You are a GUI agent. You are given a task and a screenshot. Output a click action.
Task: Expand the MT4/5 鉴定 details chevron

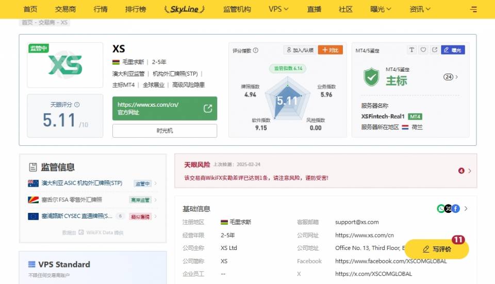click(456, 77)
